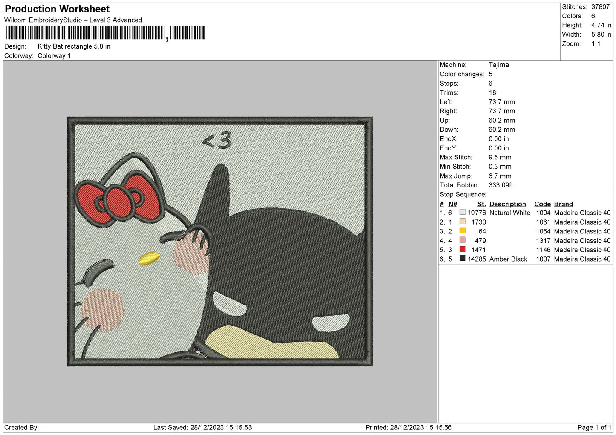Click the Colors count 6
The image size is (616, 435).
tap(593, 16)
